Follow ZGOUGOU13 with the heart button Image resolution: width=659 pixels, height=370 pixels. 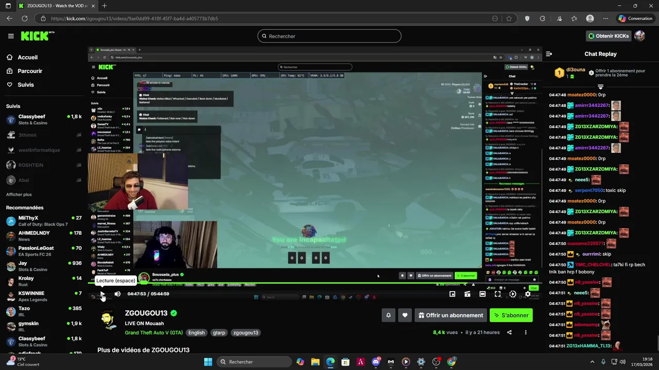point(405,316)
